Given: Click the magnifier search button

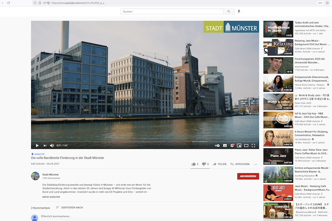Looking at the screenshot, I should click(x=229, y=12).
